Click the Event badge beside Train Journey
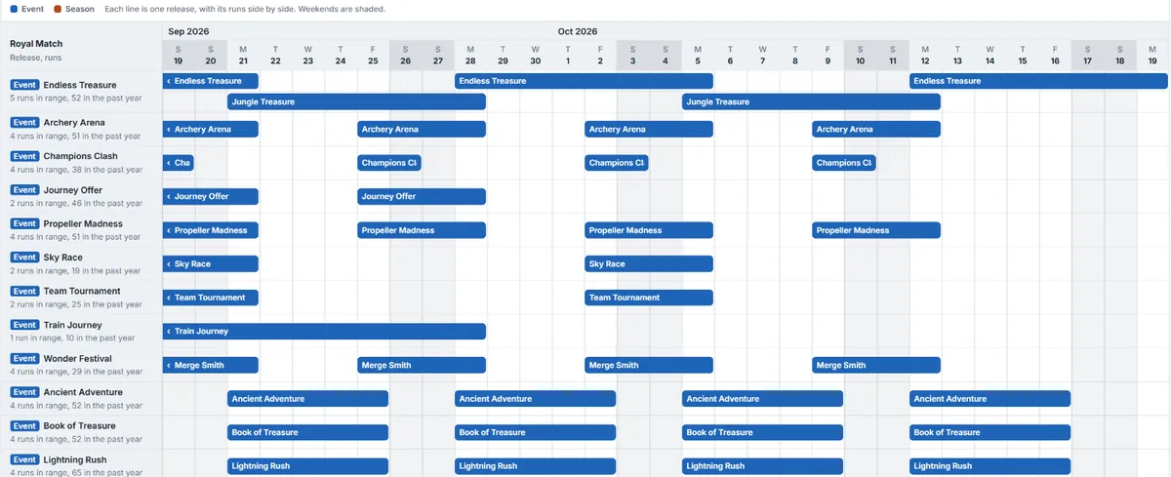Image resolution: width=1171 pixels, height=477 pixels. [24, 325]
